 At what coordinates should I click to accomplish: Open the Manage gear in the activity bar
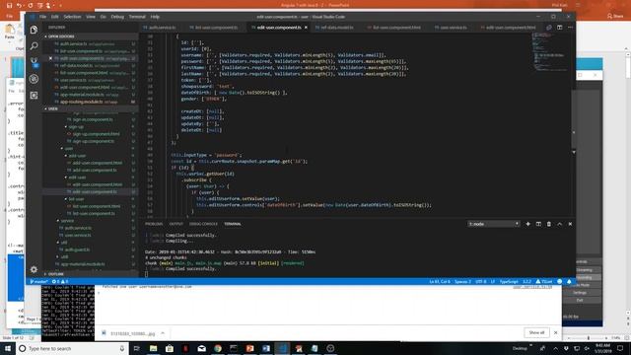(x=34, y=269)
